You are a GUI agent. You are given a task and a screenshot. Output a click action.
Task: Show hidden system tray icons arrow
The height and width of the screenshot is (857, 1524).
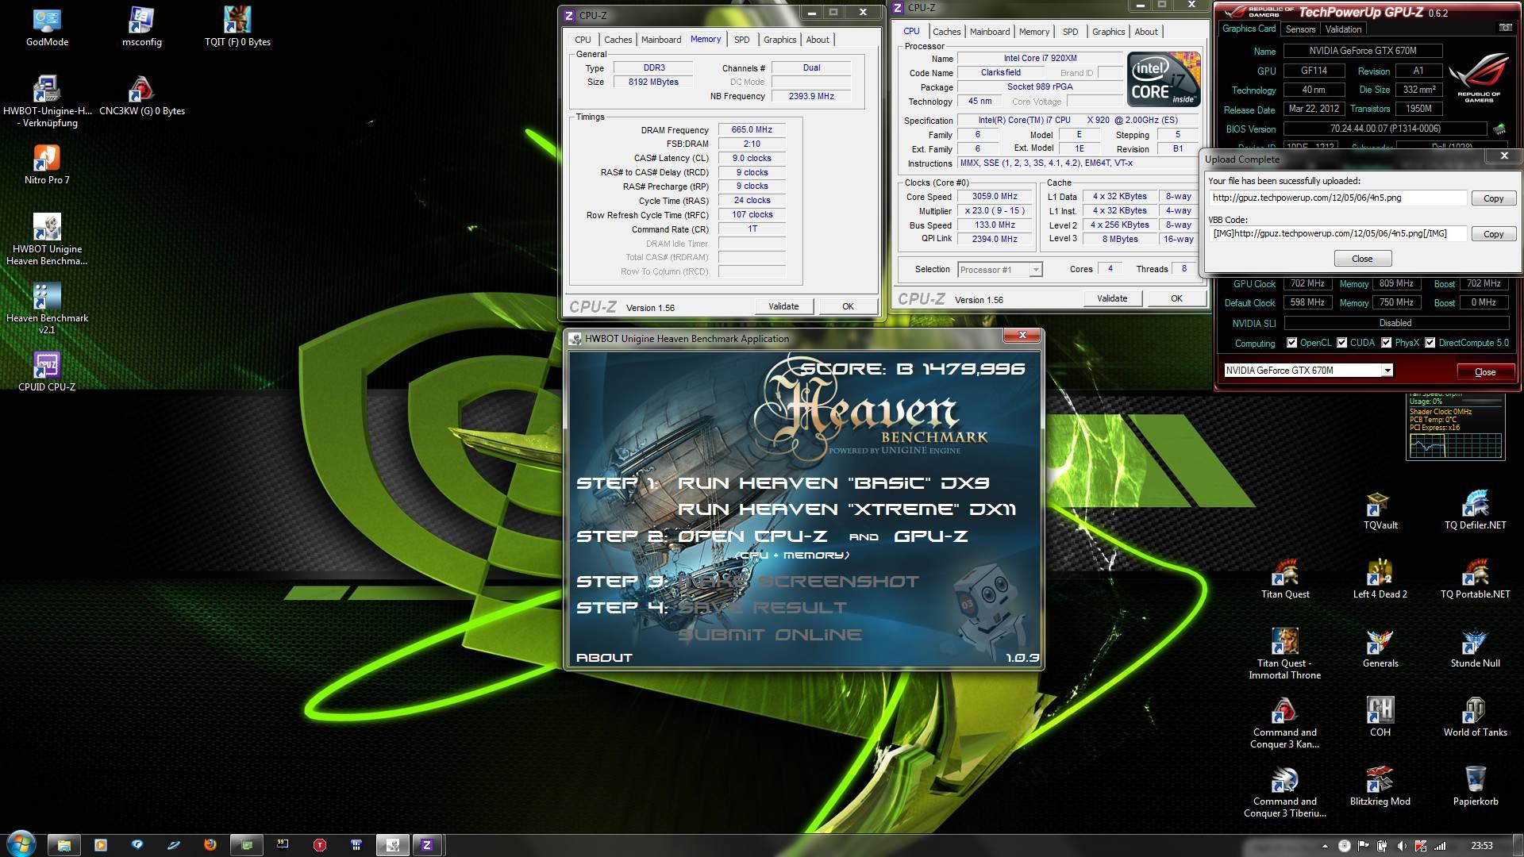(x=1325, y=846)
